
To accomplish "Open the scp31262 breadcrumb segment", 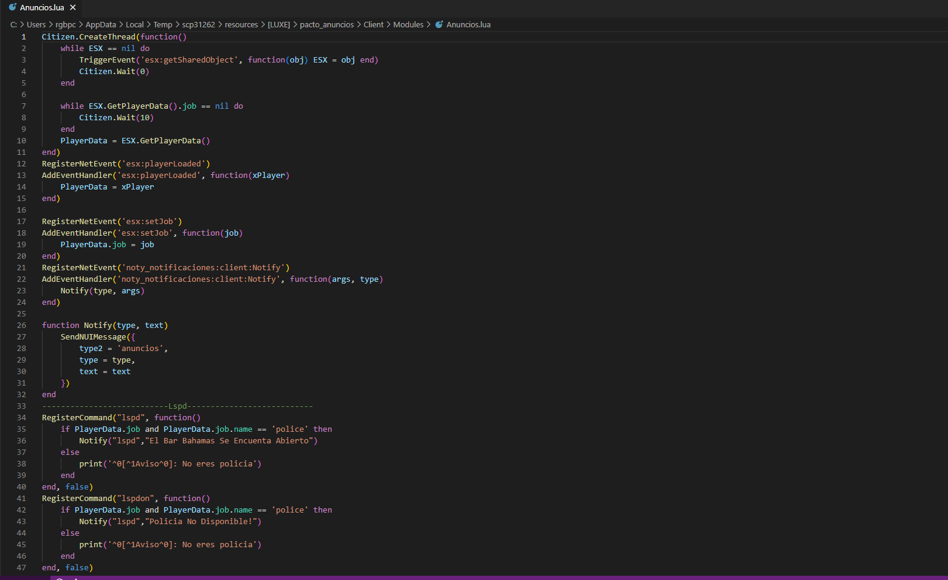I will point(199,24).
